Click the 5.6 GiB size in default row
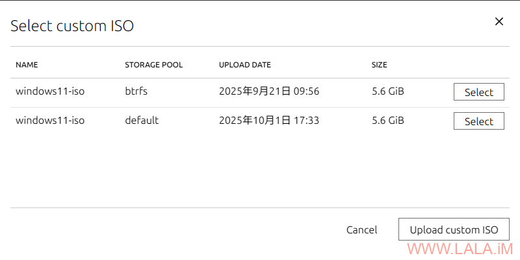This screenshot has width=520, height=260. click(x=388, y=121)
